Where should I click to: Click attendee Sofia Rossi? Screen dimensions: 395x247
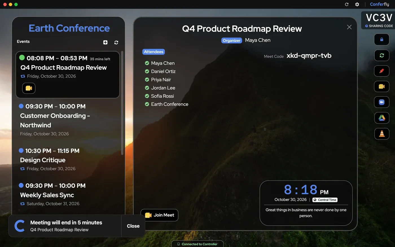[163, 96]
